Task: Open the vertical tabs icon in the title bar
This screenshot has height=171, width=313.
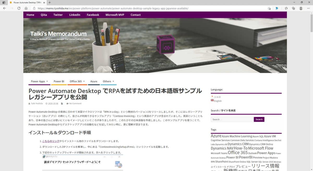Action: (x=4, y=2)
